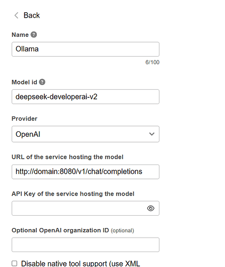Focus the API Key input field

click(x=85, y=208)
